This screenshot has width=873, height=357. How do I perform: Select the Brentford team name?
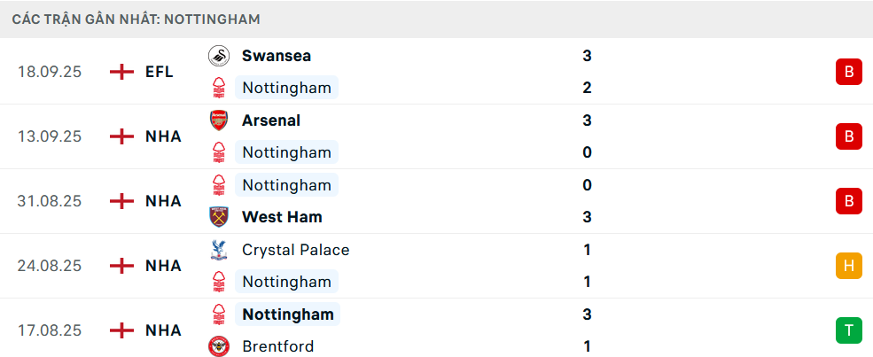coord(278,346)
